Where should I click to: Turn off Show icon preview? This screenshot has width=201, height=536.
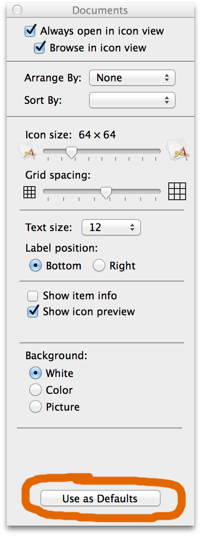pyautogui.click(x=33, y=312)
